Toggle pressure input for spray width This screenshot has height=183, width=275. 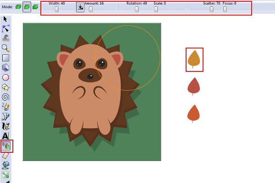(80, 7)
